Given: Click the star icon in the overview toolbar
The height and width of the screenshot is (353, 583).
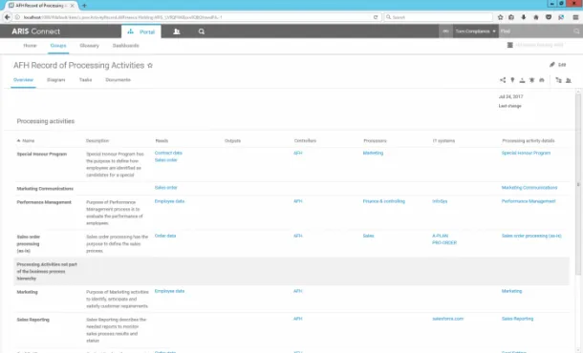Looking at the screenshot, I should (531, 80).
